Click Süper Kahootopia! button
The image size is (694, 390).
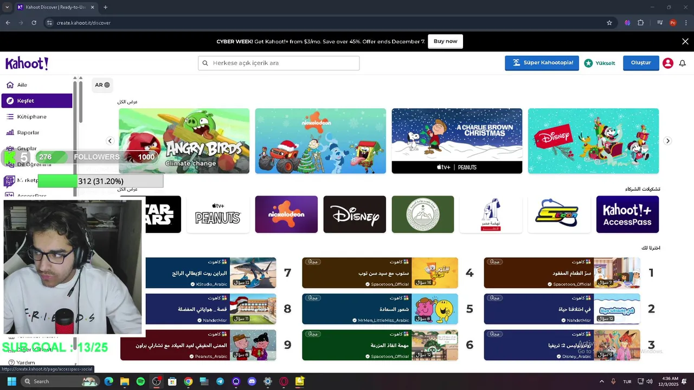tap(542, 63)
